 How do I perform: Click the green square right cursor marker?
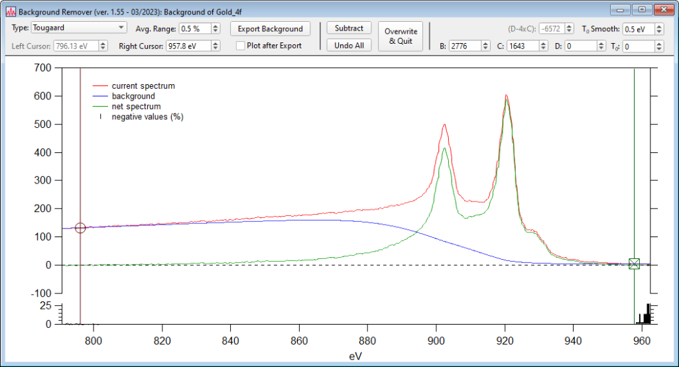click(634, 264)
